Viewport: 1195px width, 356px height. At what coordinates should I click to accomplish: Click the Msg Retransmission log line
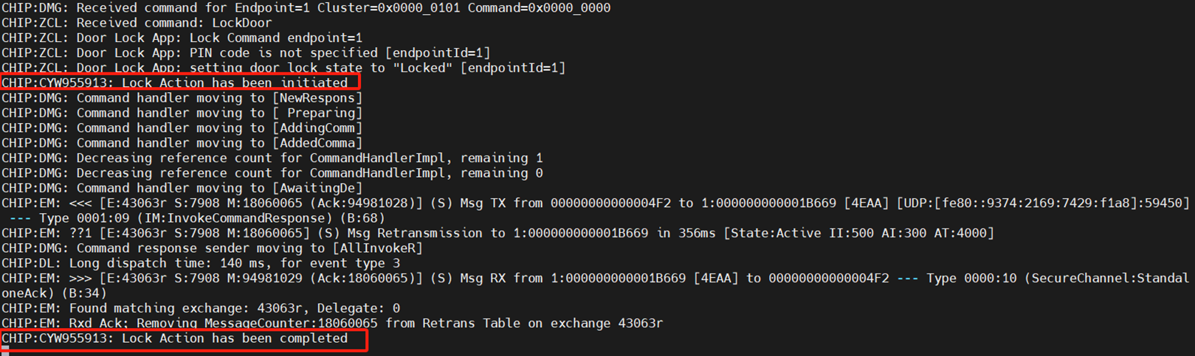coord(497,233)
